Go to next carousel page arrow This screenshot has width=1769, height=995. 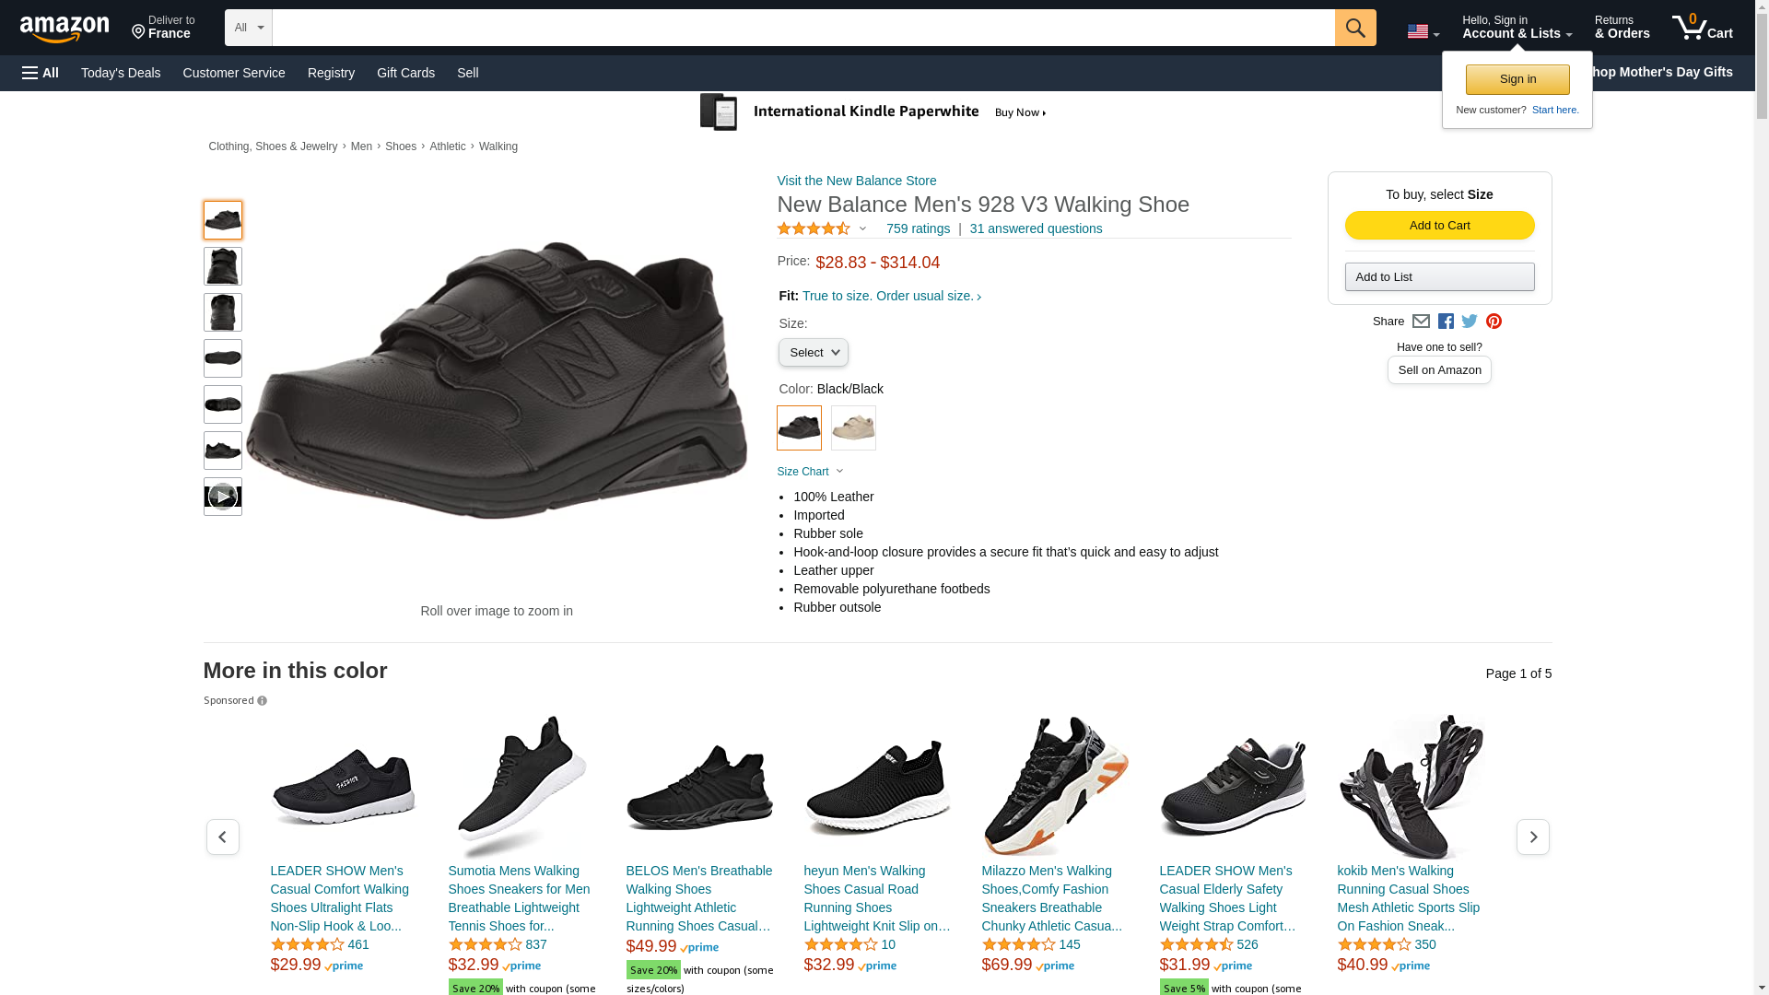coord(1532,837)
